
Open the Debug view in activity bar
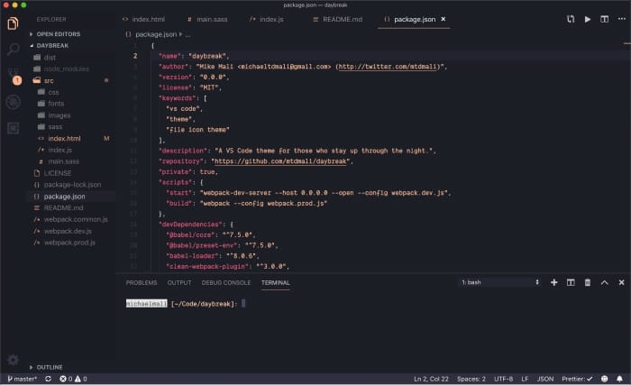tap(14, 102)
